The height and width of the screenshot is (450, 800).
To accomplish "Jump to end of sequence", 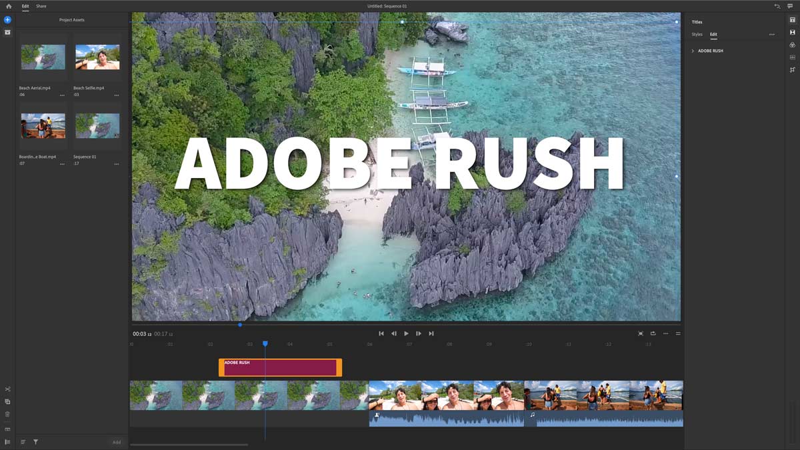I will pyautogui.click(x=431, y=333).
